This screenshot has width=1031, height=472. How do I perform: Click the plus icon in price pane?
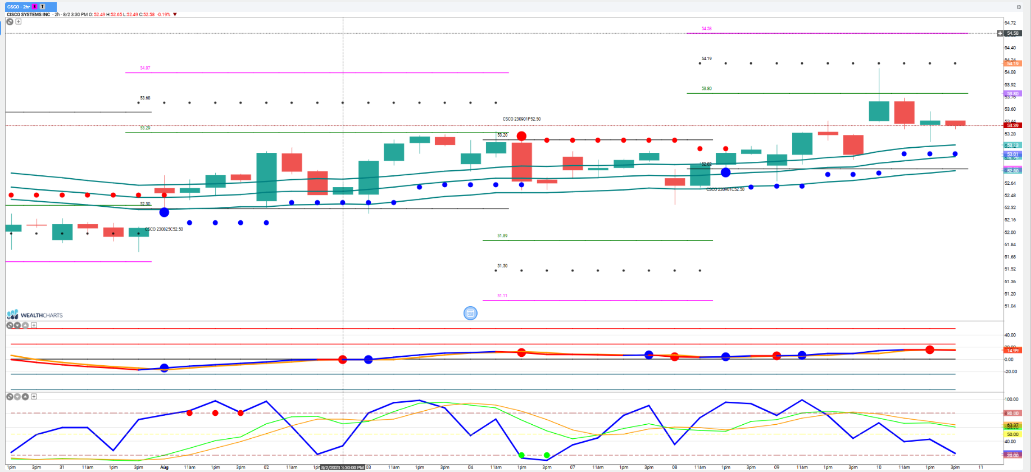tap(19, 22)
